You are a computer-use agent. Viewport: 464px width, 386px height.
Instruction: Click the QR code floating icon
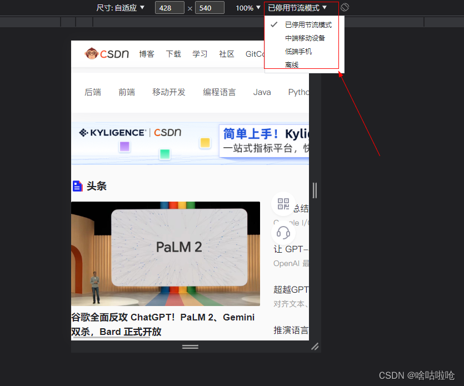click(x=283, y=204)
